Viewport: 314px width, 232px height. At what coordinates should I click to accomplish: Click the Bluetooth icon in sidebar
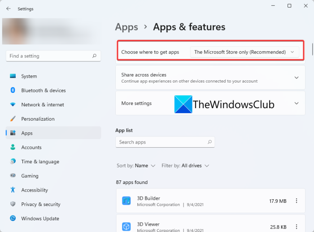pyautogui.click(x=13, y=90)
